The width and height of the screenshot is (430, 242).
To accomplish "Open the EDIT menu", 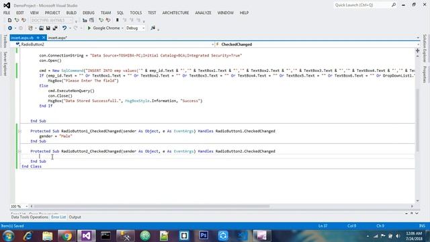I will click(19, 13).
